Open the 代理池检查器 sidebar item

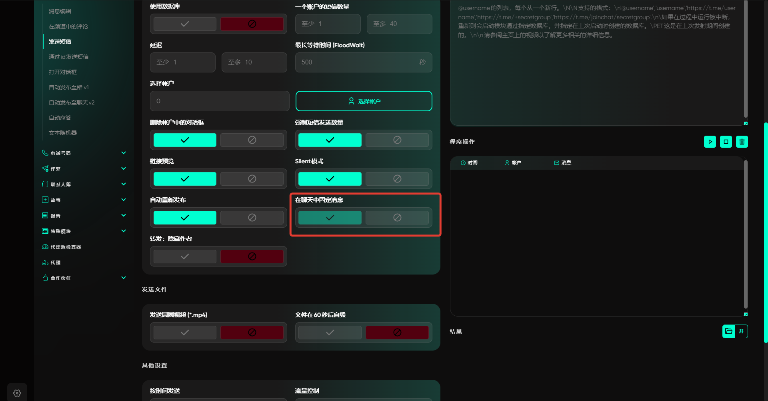66,247
